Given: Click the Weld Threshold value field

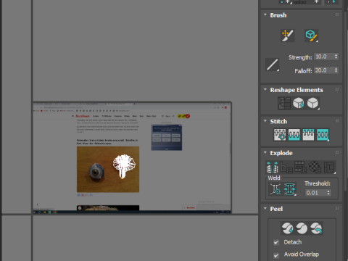Looking at the screenshot, I should tap(315, 193).
